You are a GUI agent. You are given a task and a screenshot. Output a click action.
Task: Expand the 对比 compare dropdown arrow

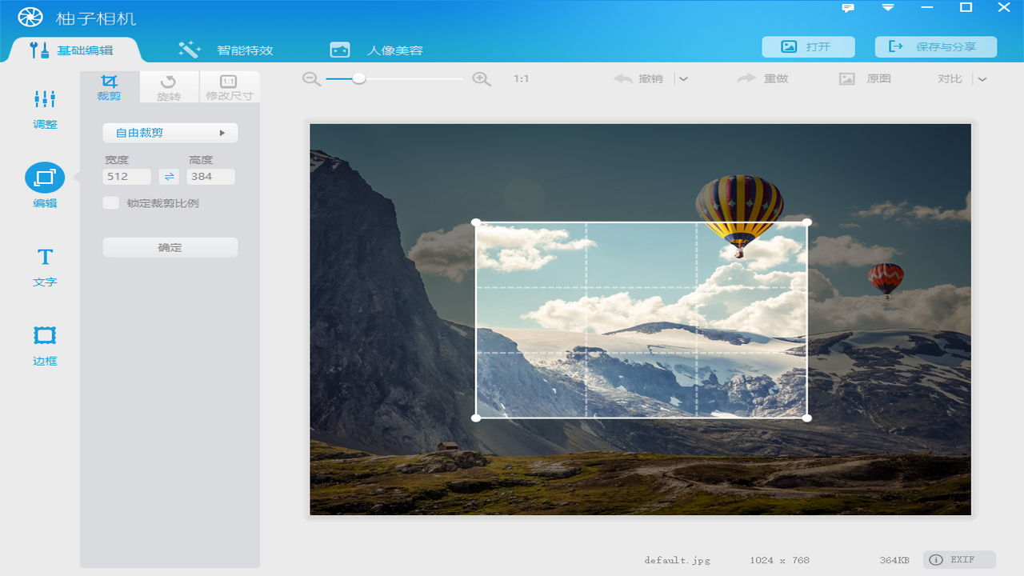pyautogui.click(x=982, y=79)
